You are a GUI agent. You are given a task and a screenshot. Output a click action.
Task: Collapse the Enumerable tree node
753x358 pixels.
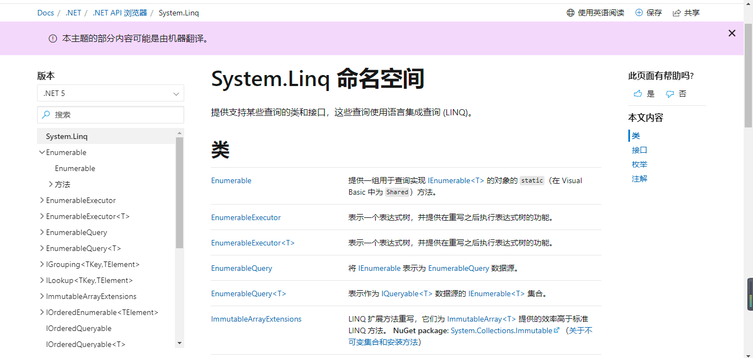click(x=42, y=152)
